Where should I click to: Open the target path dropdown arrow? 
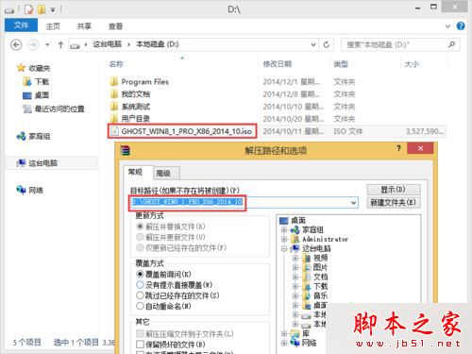[x=354, y=203]
